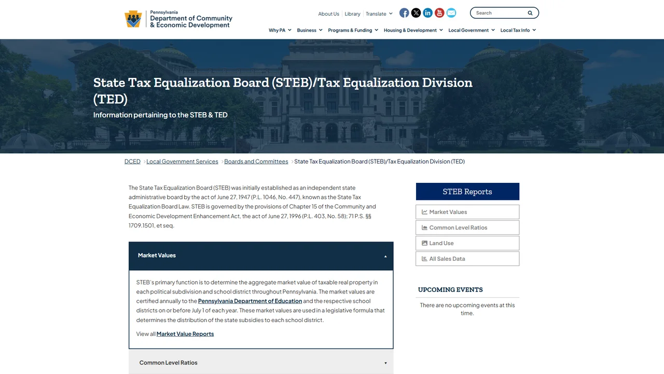
Task: Submit search with the magnifier icon
Action: pos(530,13)
